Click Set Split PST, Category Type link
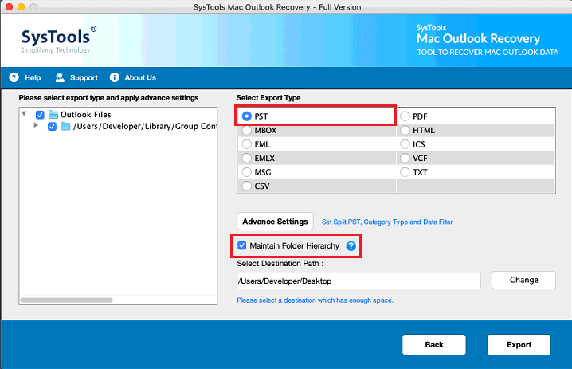 point(387,222)
